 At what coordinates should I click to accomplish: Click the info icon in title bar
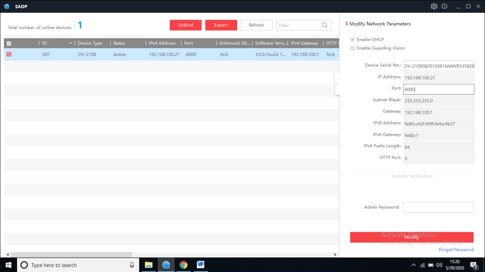444,6
